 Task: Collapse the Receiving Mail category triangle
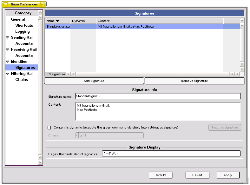pyautogui.click(x=8, y=50)
